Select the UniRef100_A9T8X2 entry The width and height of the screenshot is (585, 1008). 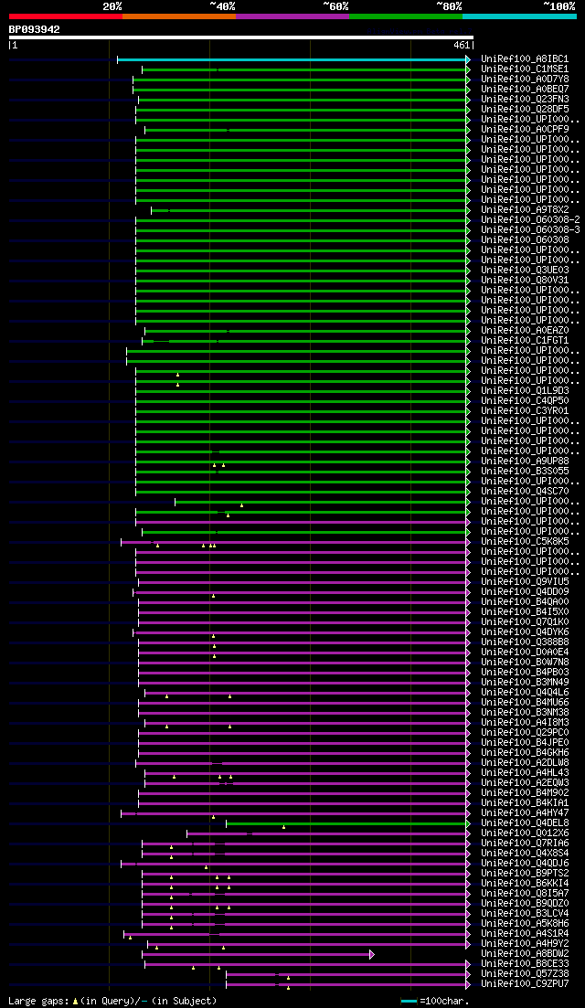tap(525, 209)
